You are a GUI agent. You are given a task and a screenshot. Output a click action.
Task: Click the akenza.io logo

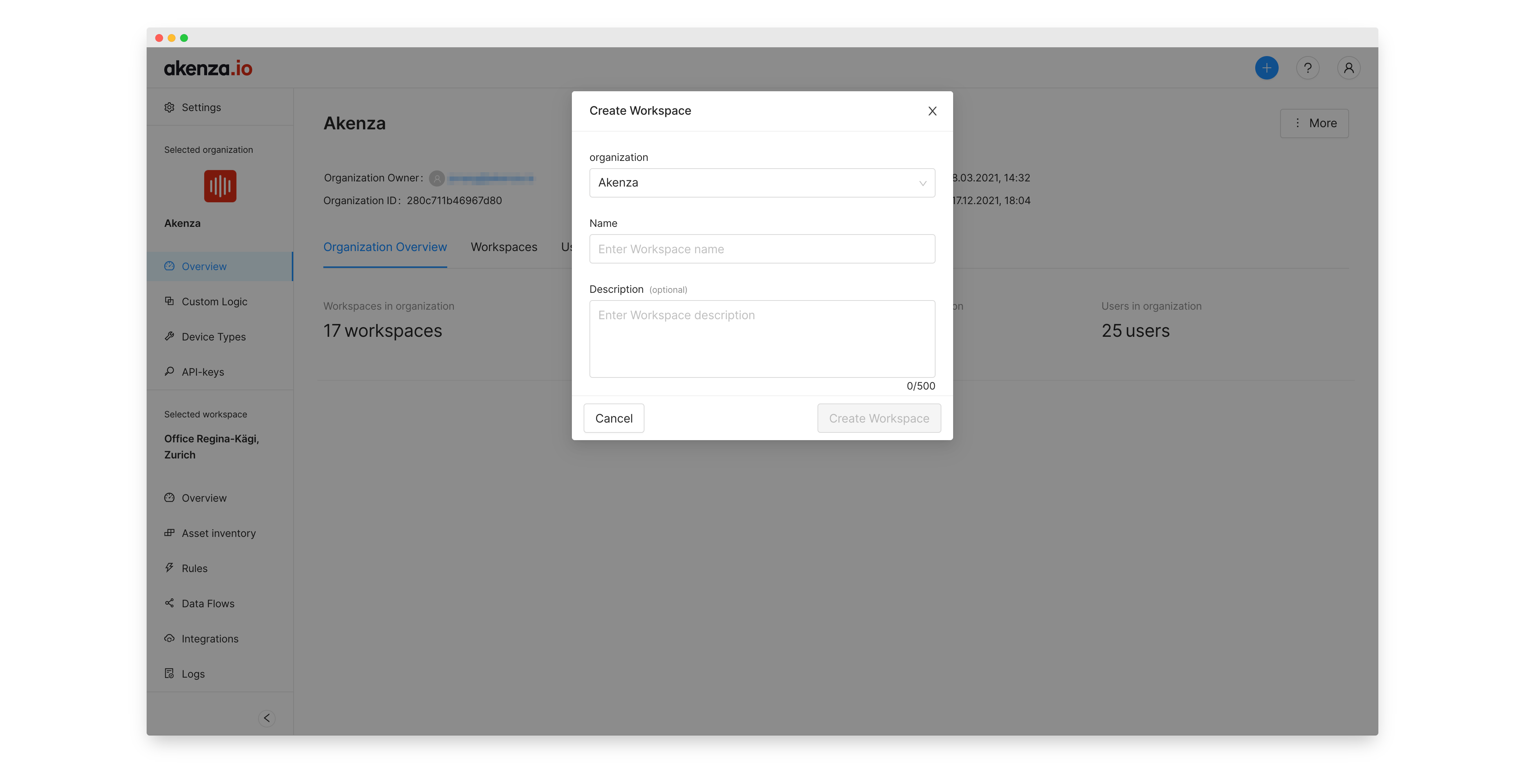pyautogui.click(x=208, y=68)
